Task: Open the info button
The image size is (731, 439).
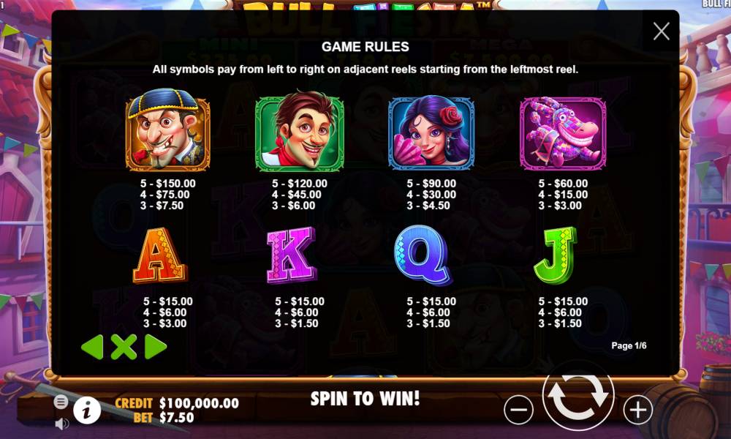Action: [87, 410]
